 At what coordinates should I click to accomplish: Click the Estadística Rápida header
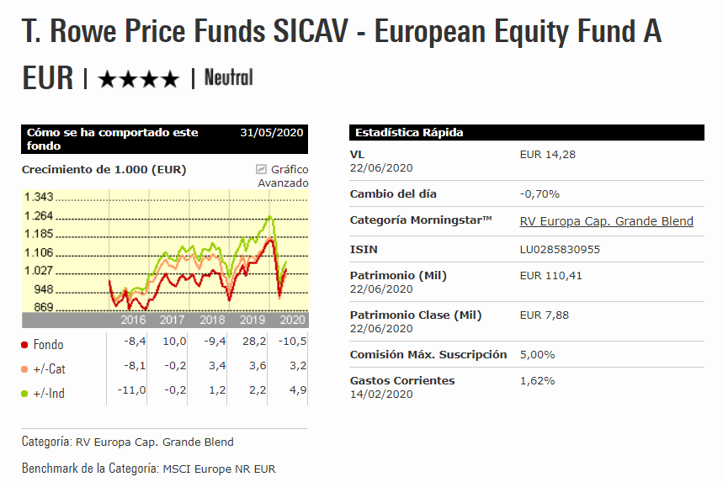tap(409, 133)
